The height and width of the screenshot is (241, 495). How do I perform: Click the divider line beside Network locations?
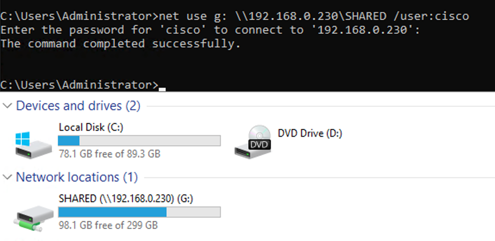319,177
